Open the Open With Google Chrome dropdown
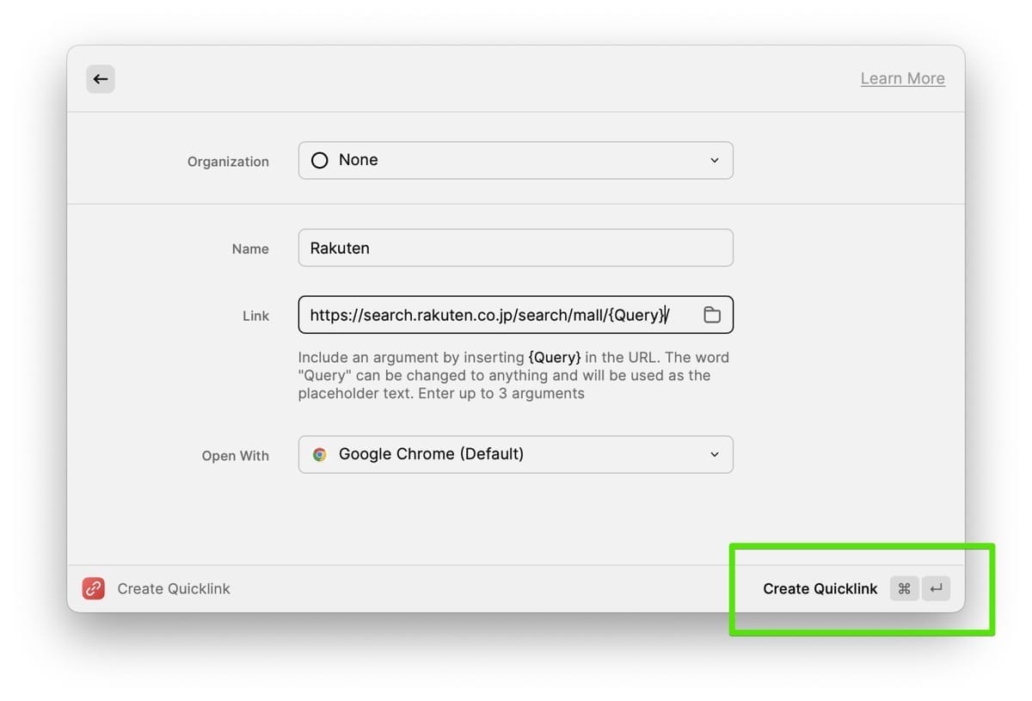This screenshot has width=1032, height=701. pyautogui.click(x=516, y=454)
